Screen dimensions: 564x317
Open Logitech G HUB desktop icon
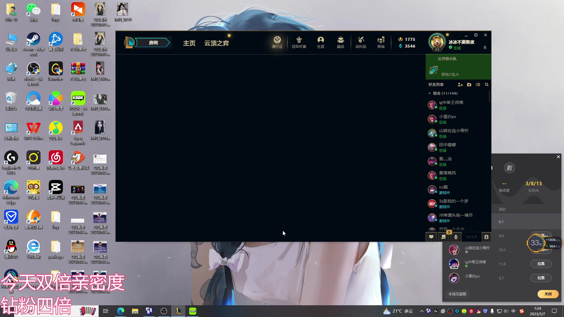[x=11, y=163]
